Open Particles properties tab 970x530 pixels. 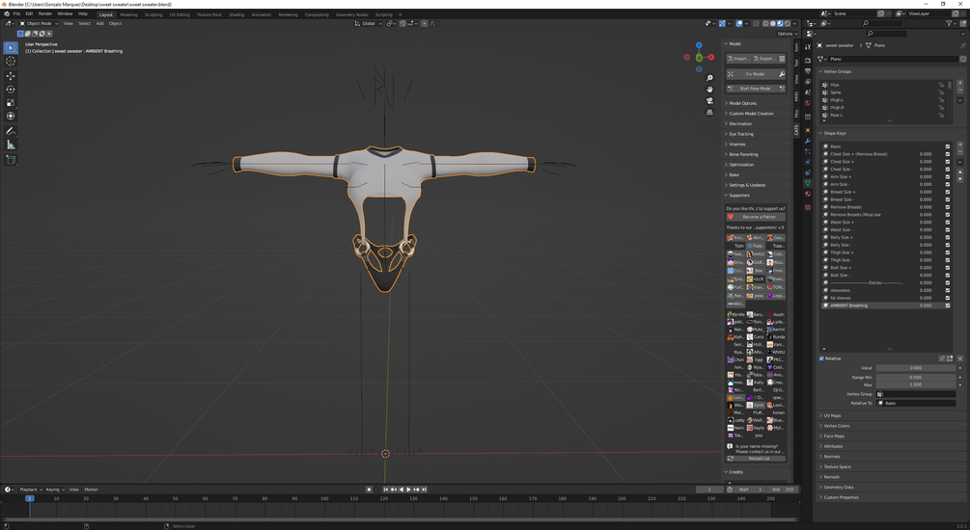coord(807,151)
